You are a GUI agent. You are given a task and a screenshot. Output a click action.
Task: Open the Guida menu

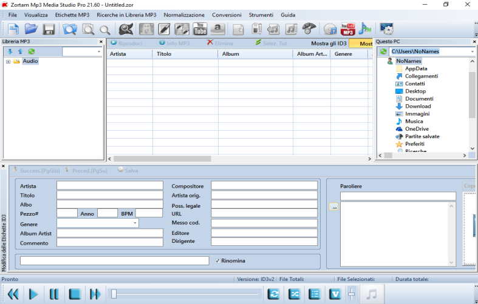click(x=288, y=15)
